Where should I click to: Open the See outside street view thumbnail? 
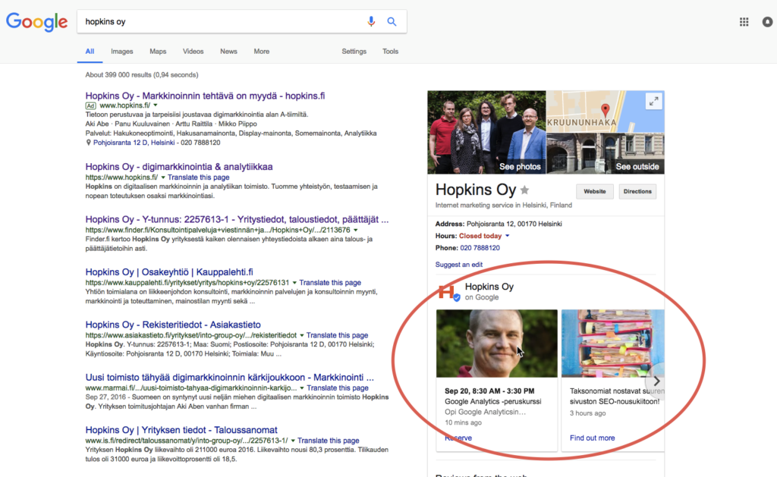pos(606,153)
